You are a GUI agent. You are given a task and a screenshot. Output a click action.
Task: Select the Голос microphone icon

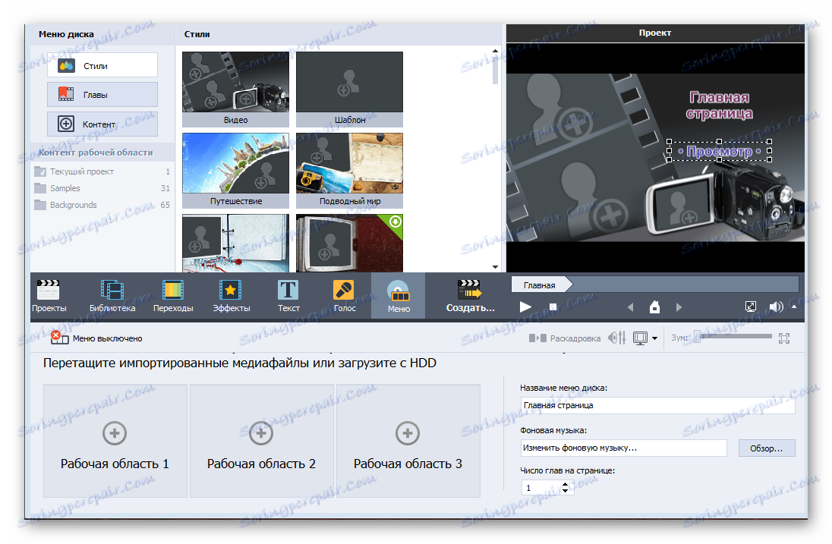point(343,289)
